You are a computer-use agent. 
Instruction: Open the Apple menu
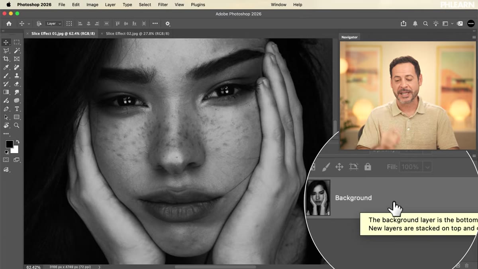tap(8, 4)
